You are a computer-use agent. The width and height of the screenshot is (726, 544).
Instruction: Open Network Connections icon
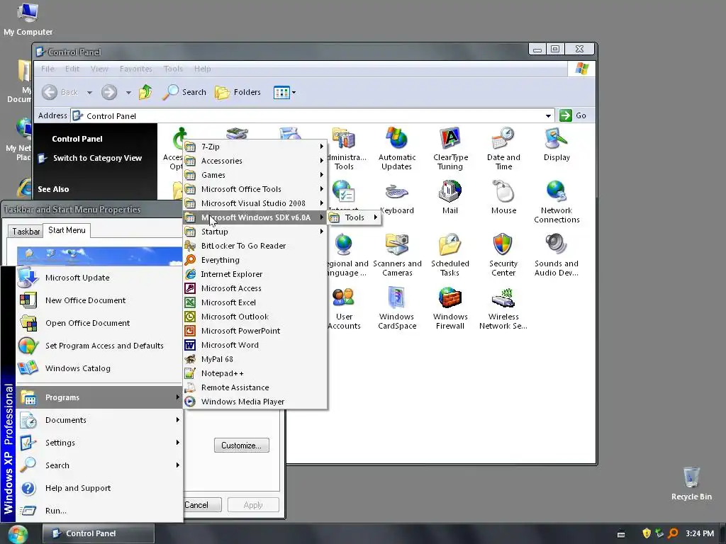pos(557,202)
